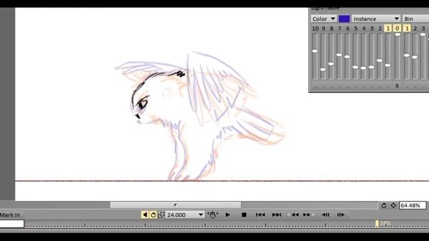Toggle light table frame 9
Screen dimensions: 429x241
(x=323, y=28)
